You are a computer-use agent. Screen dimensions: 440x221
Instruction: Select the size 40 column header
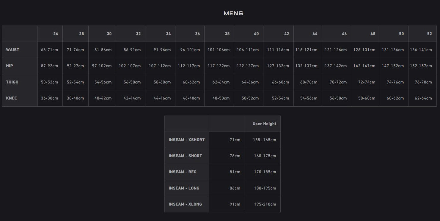tap(256, 34)
